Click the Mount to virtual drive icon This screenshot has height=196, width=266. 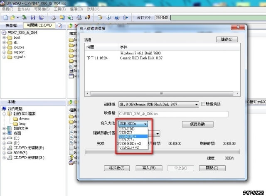(79, 17)
